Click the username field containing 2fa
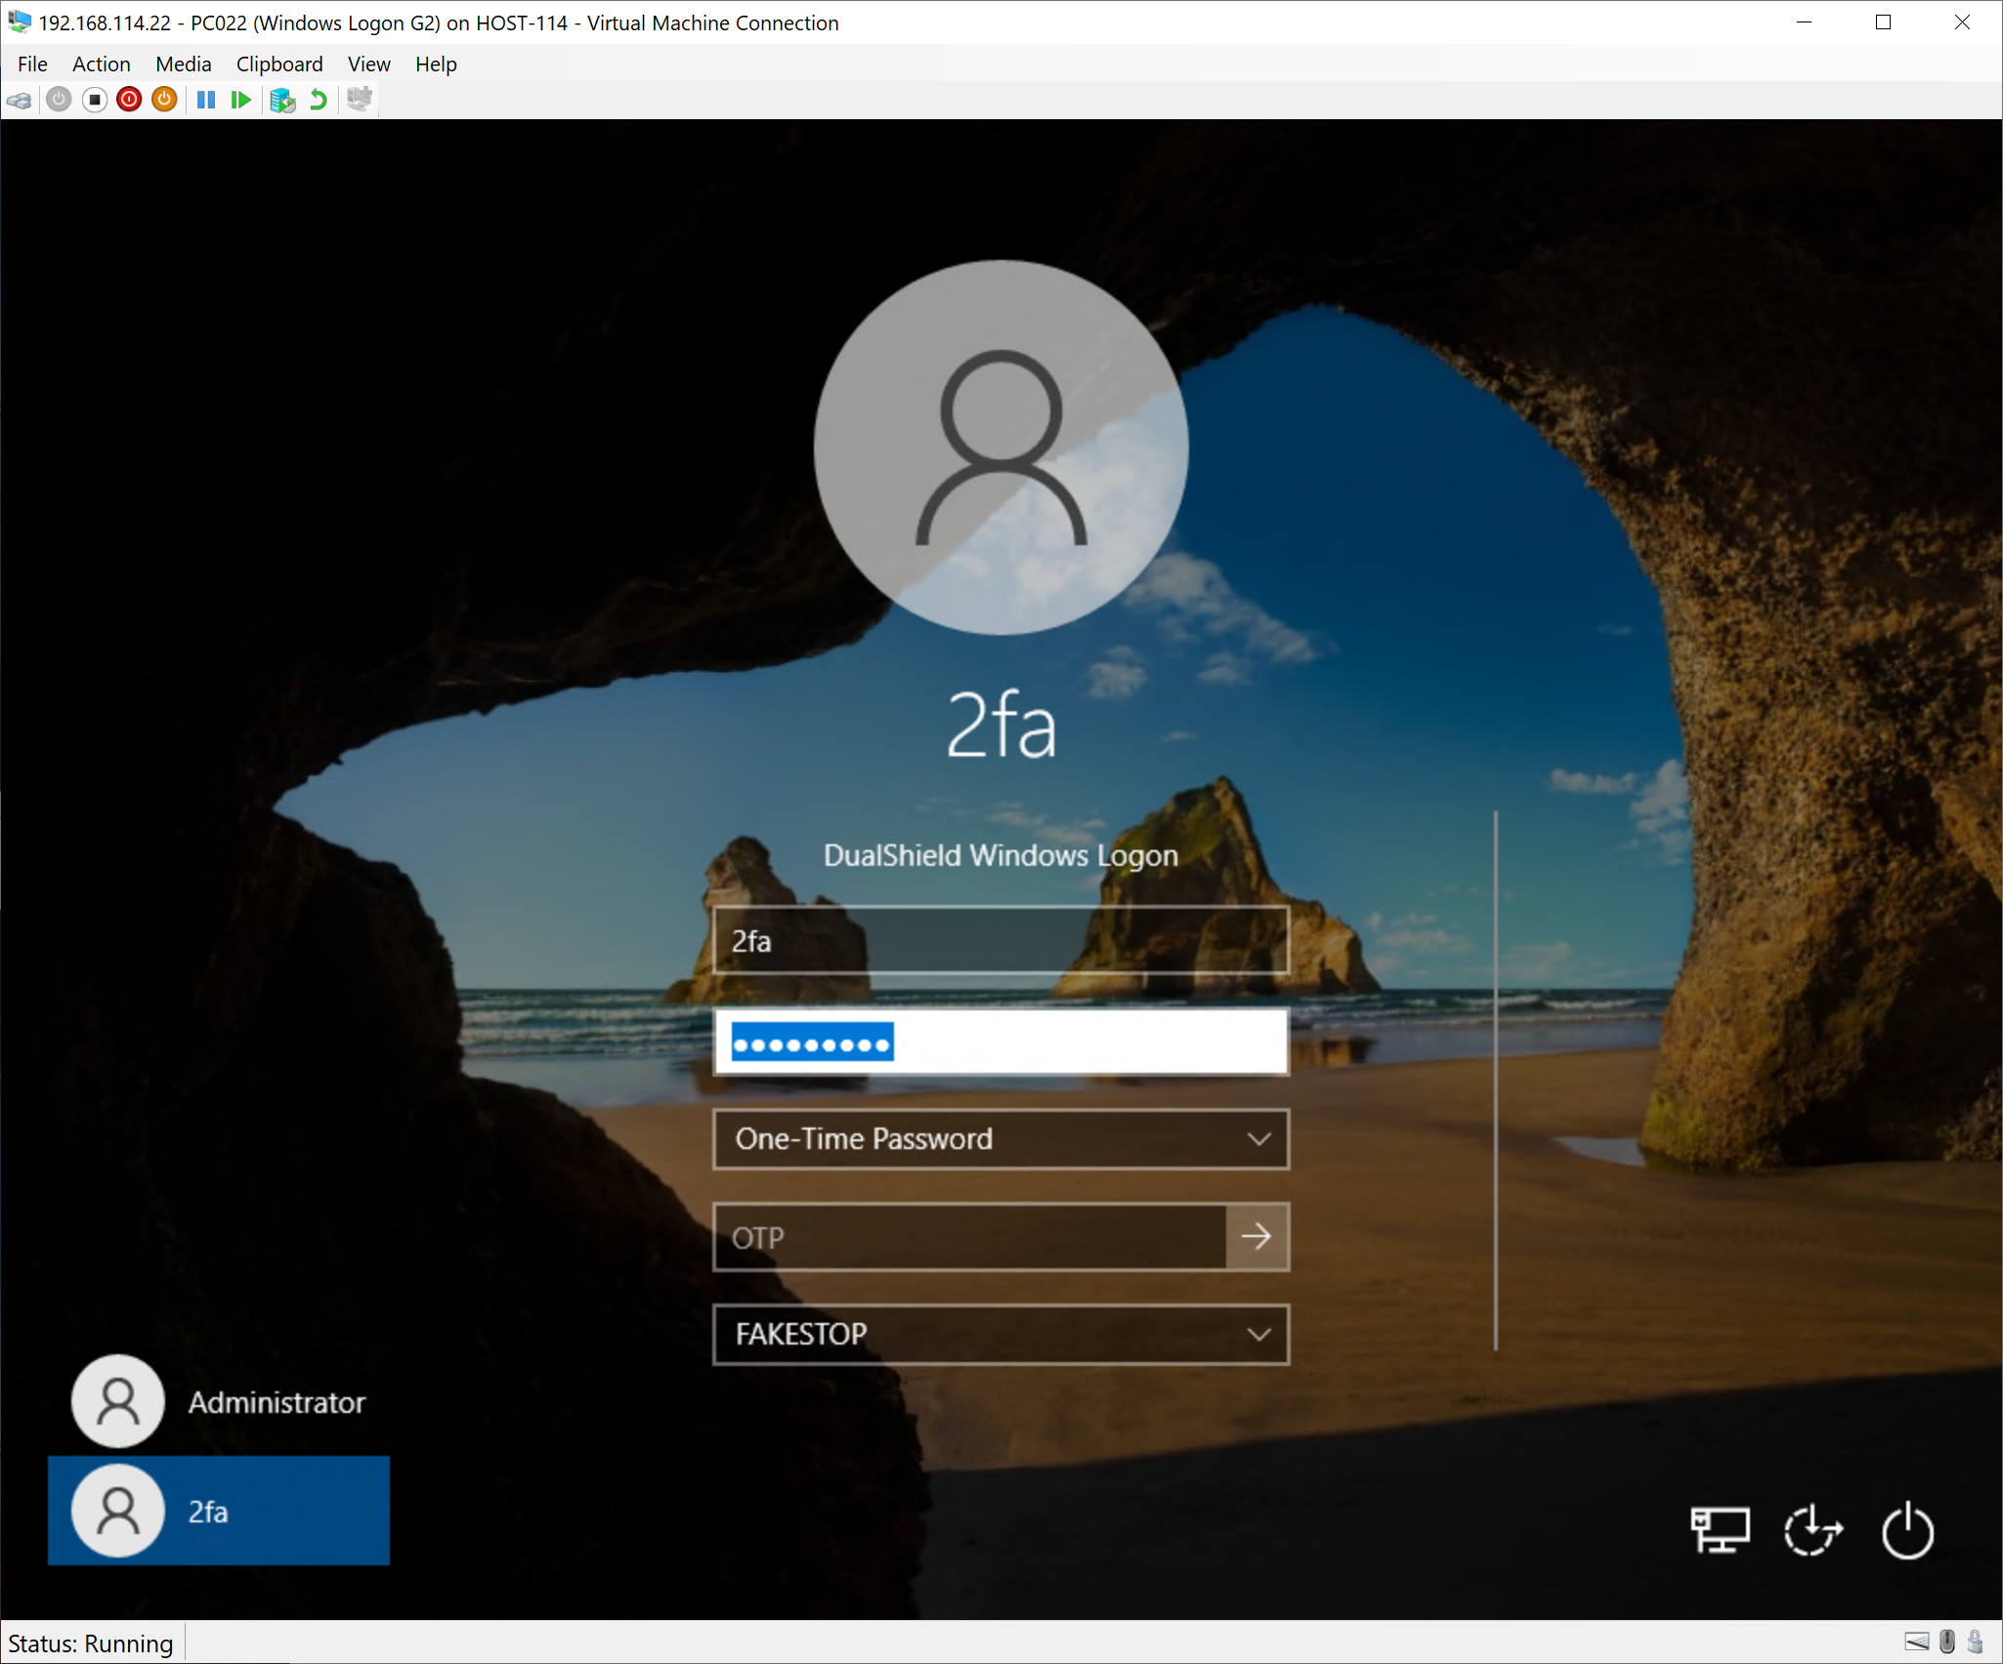Viewport: 2003px width, 1664px height. (x=1000, y=940)
